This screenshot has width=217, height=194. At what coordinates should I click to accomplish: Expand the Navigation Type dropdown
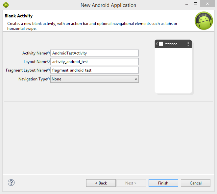pyautogui.click(x=136, y=79)
